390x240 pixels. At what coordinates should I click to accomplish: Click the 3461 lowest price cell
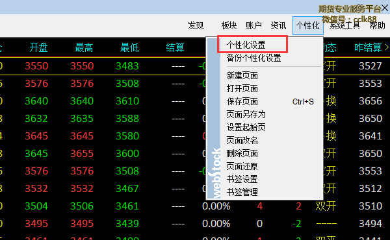click(127, 206)
